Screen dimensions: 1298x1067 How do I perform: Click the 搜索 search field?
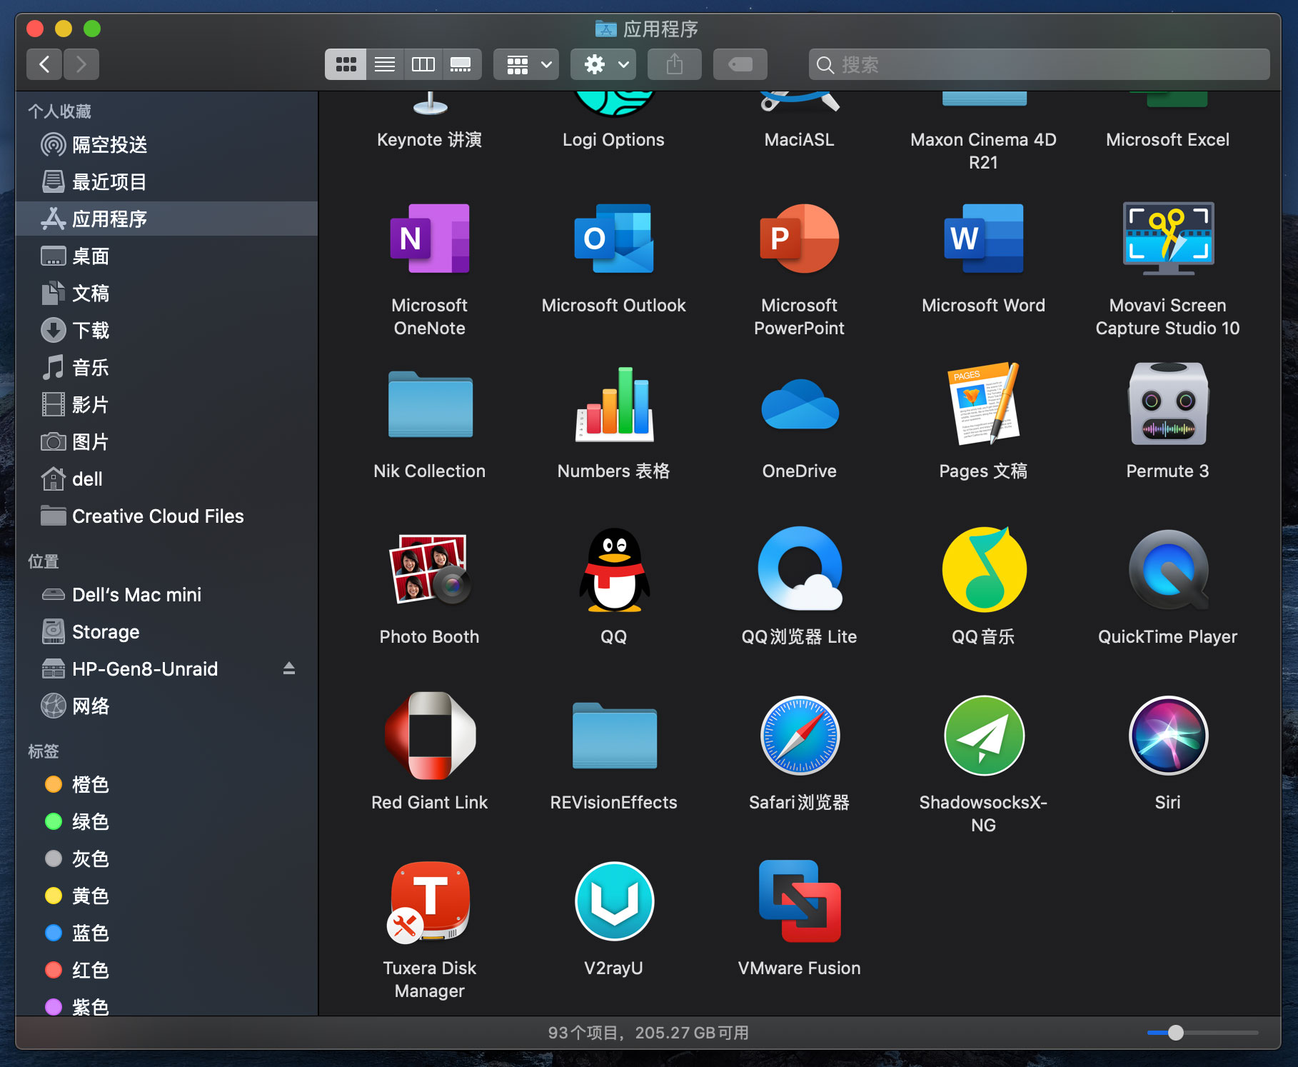pos(1039,65)
